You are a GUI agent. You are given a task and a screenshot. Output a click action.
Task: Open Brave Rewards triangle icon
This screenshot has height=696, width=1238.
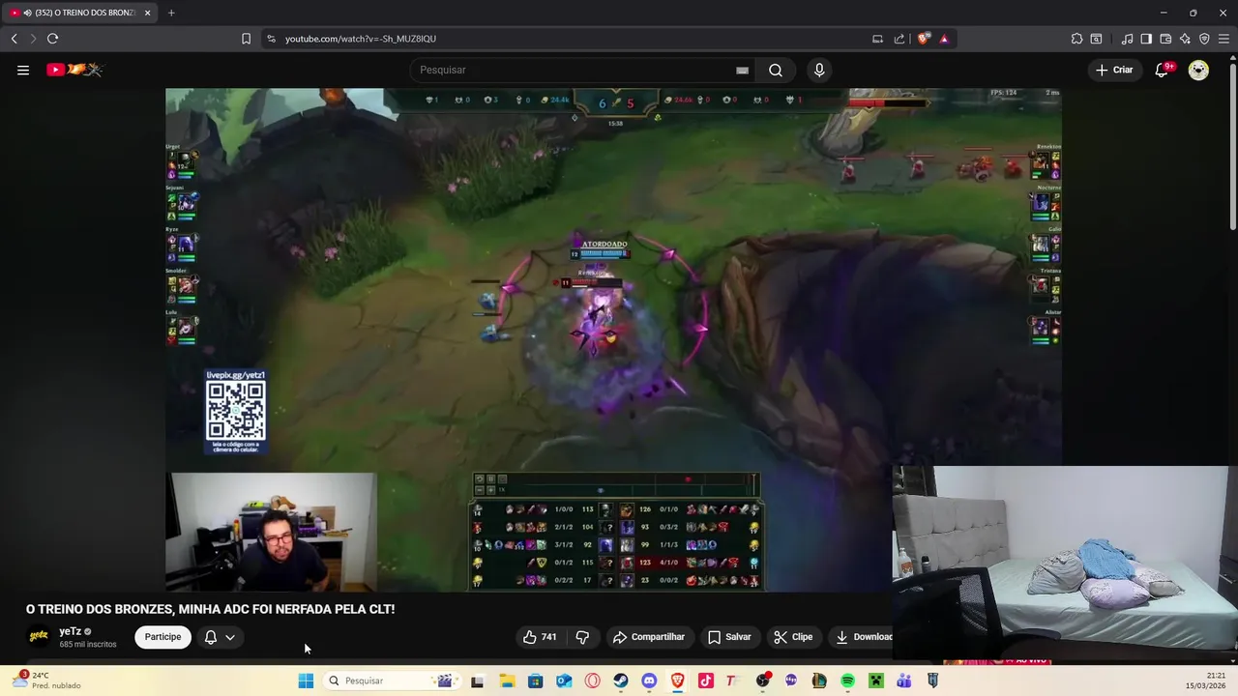tap(944, 39)
